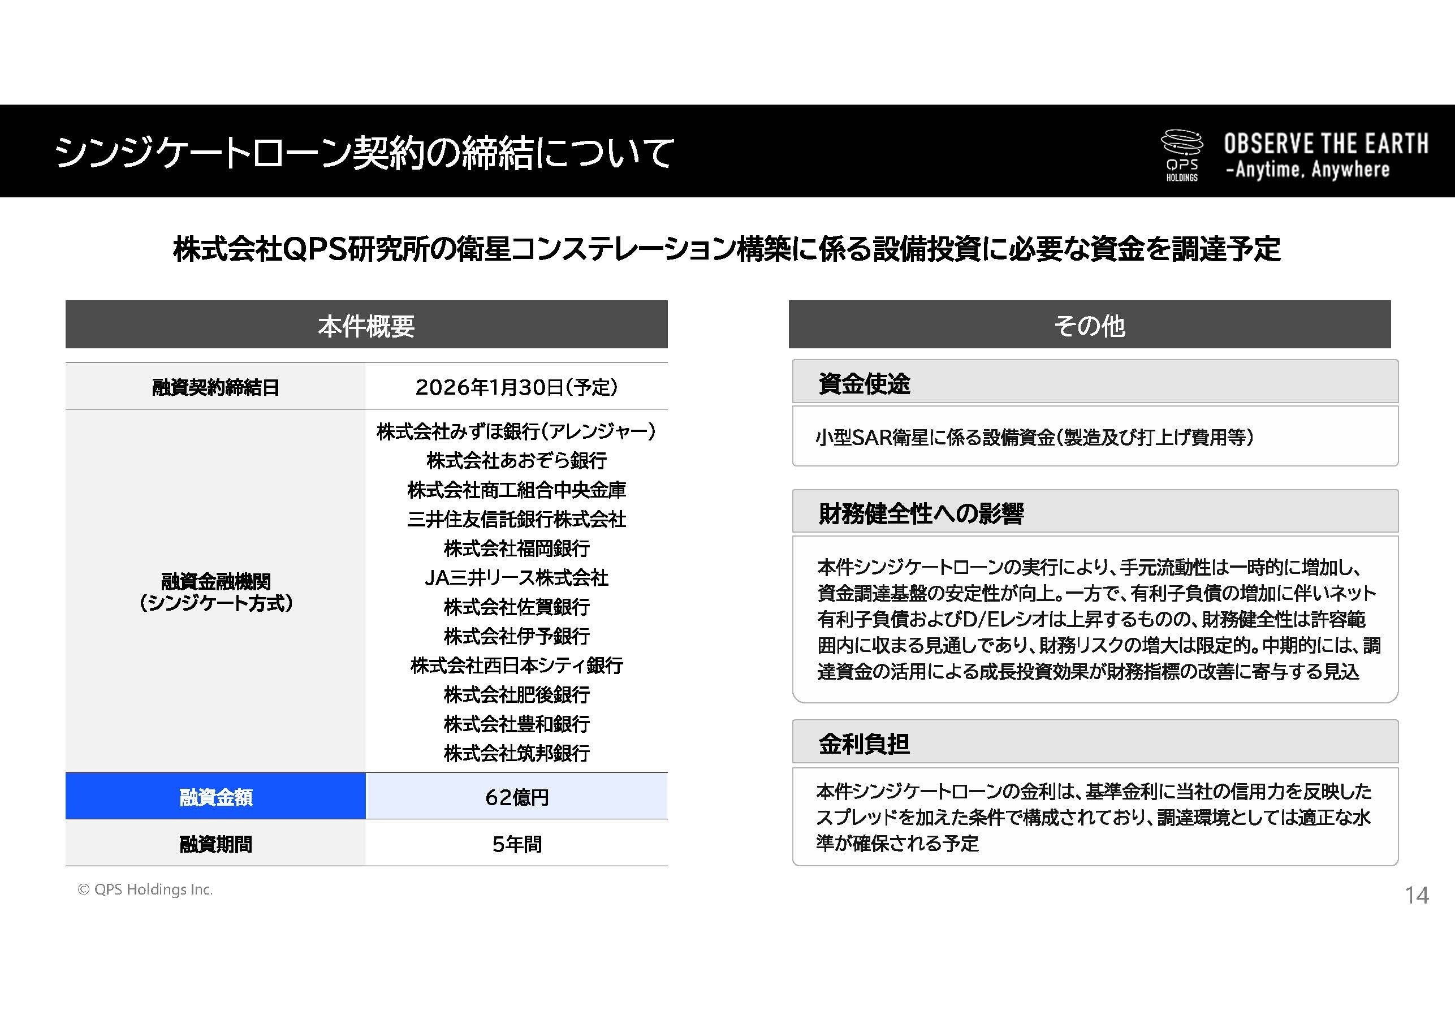Select the 62億円 amount cell
Viewport: 1455px width, 1024px height.
[516, 796]
